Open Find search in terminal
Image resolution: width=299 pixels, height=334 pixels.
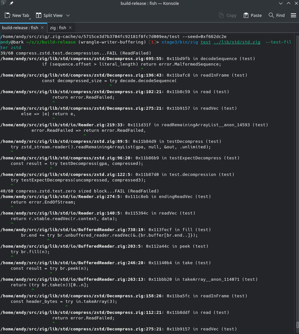click(x=277, y=15)
